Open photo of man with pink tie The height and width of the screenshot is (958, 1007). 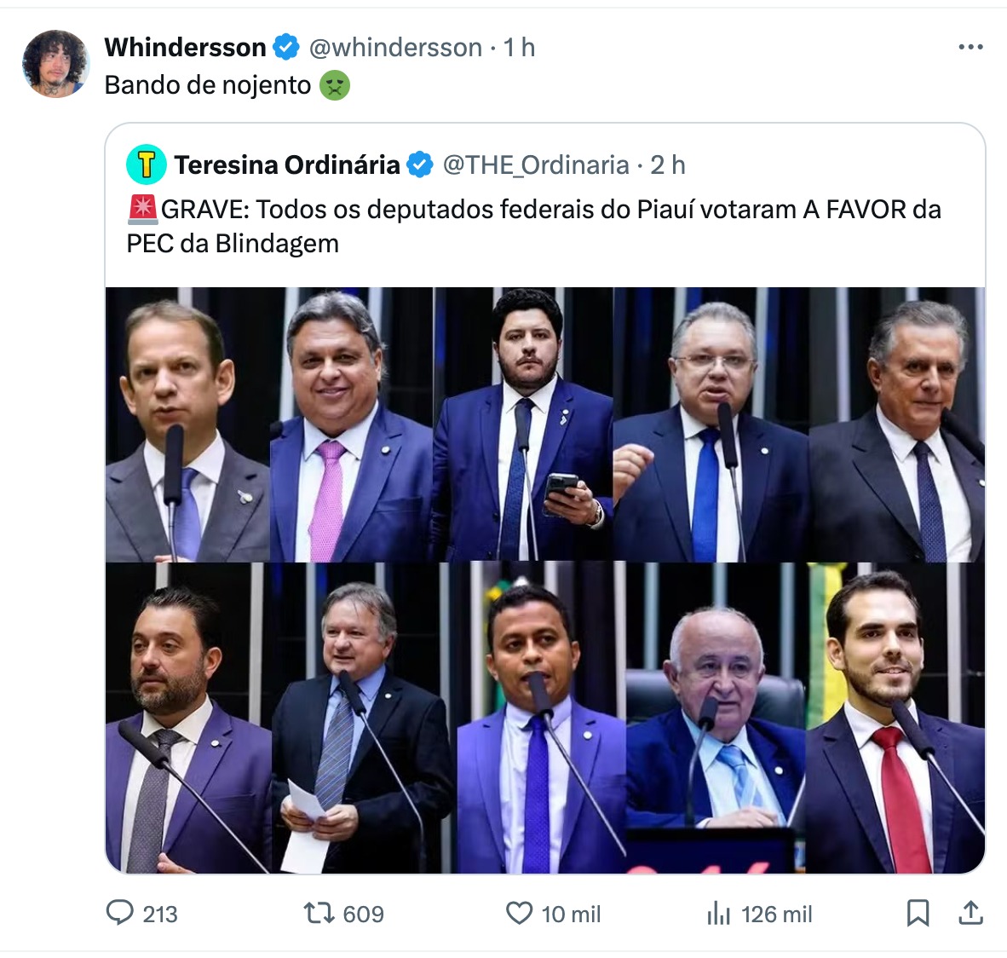point(351,424)
